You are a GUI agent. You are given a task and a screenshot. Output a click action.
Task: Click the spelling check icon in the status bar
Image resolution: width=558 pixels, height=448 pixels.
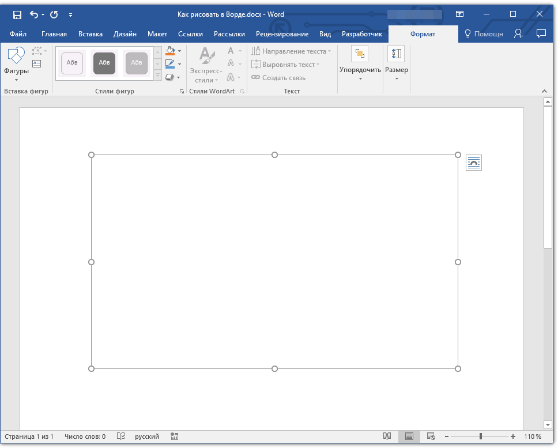click(121, 436)
